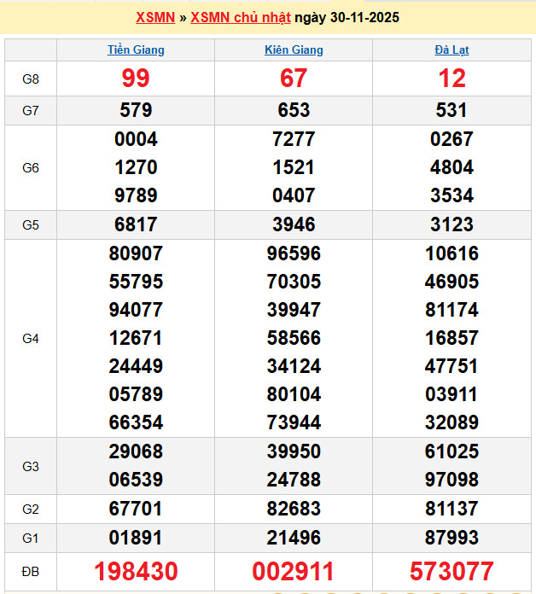Image resolution: width=536 pixels, height=594 pixels.
Task: Select the red G8 number 12
Action: [452, 79]
